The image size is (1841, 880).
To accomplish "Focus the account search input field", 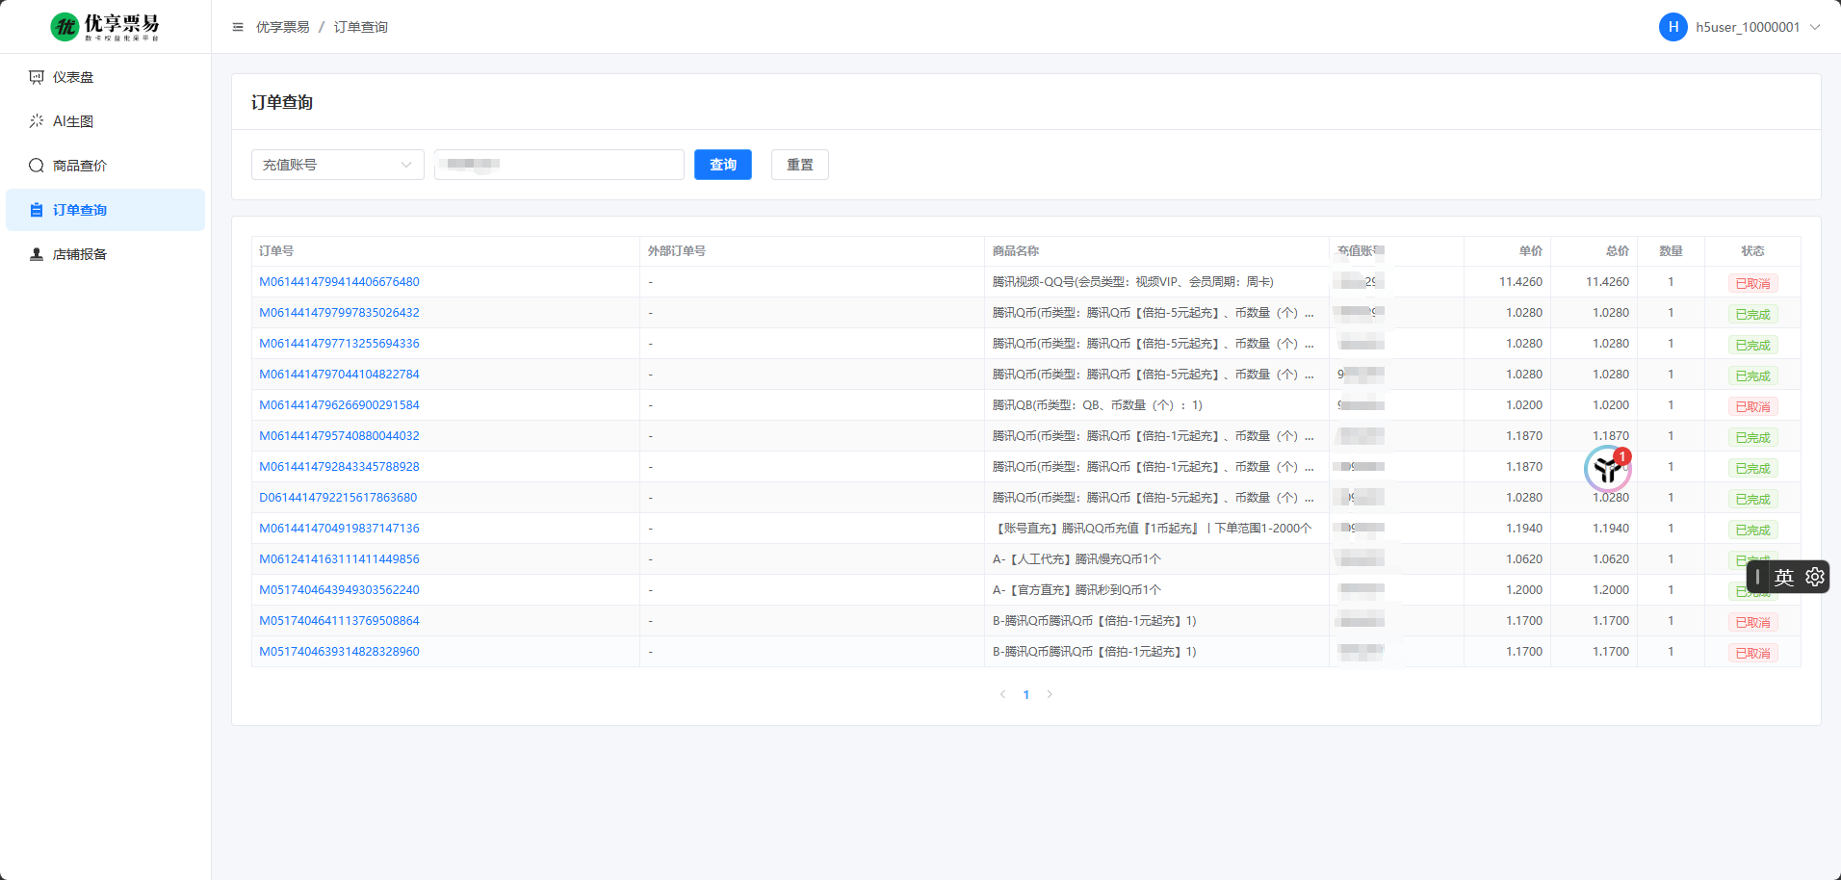I will pos(559,165).
